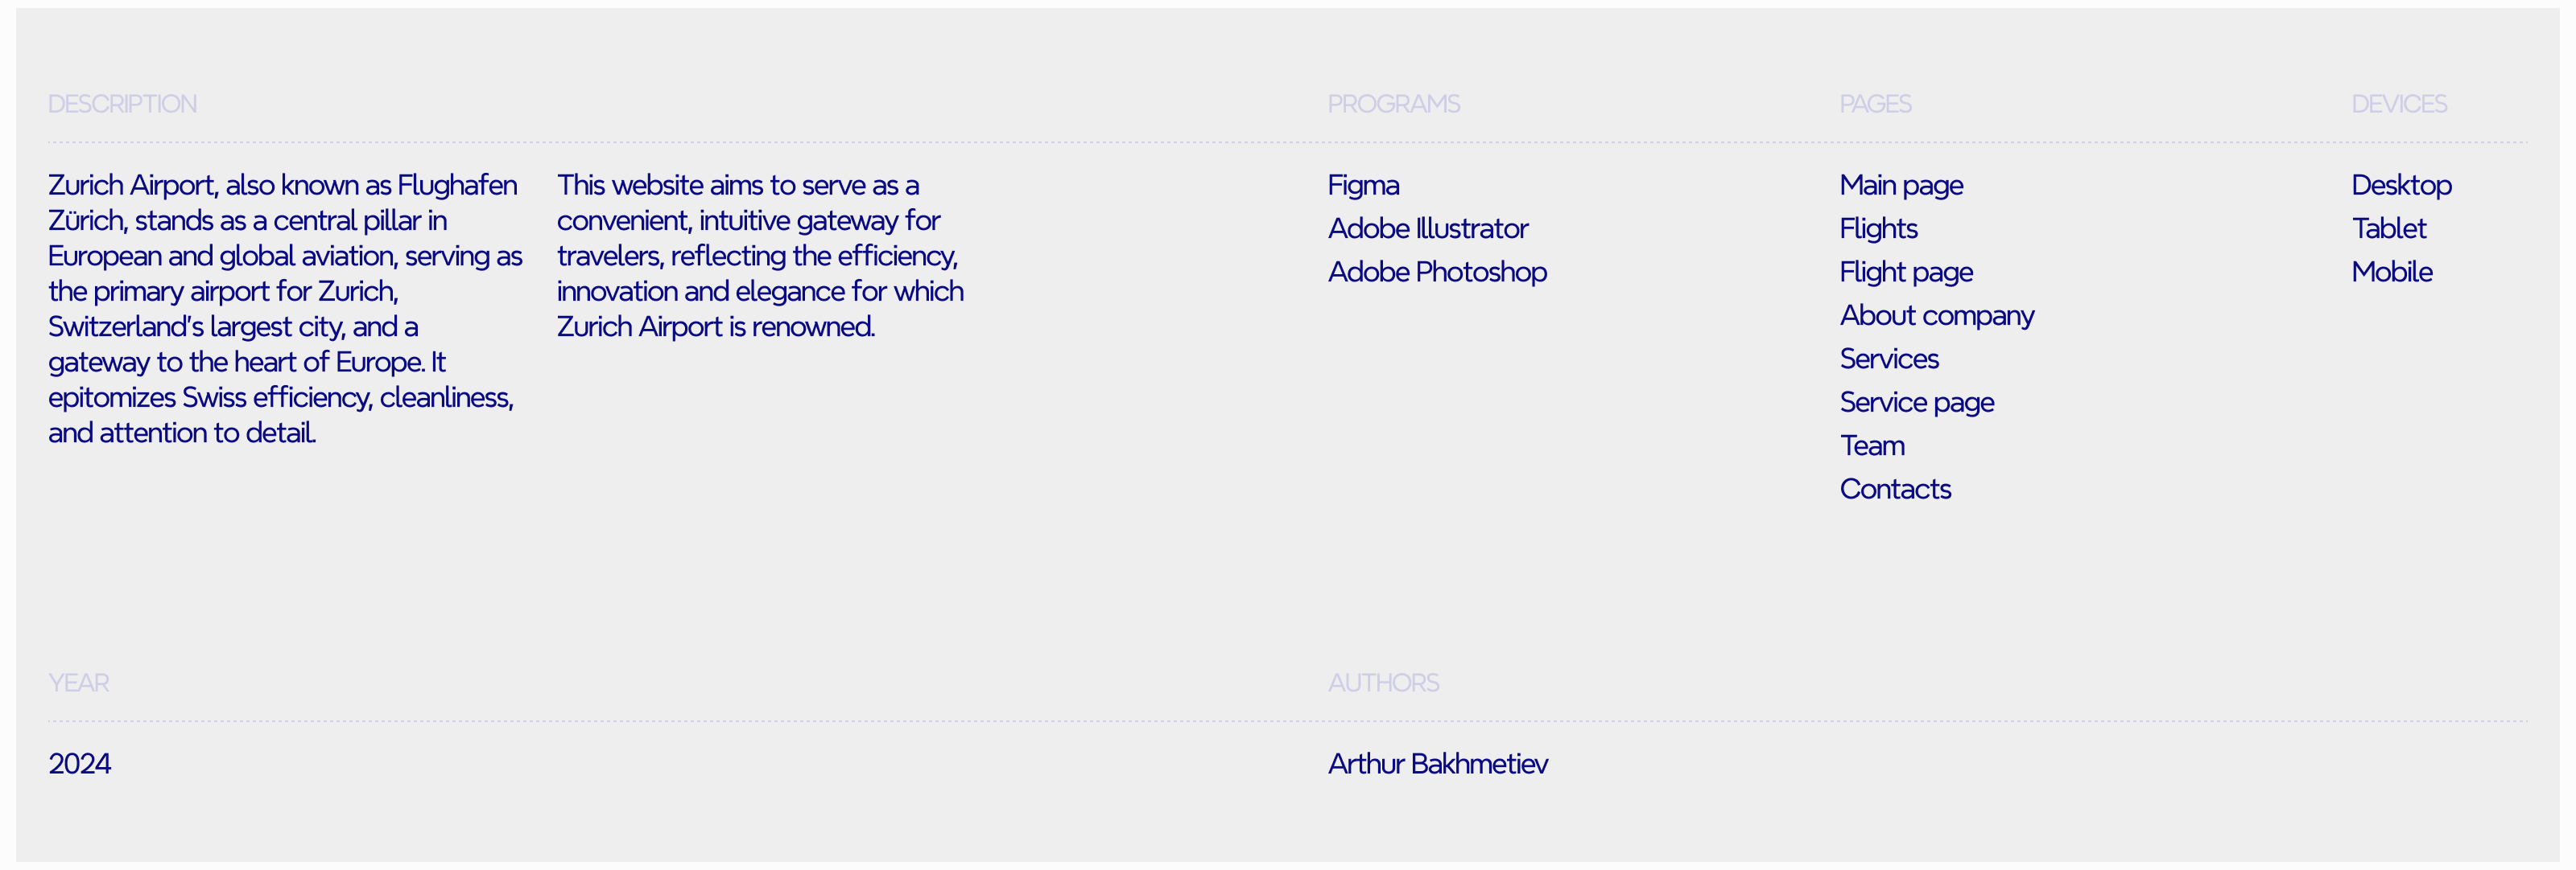Click Flights in the pages list
Screen dimensions: 2576x870
point(1878,228)
